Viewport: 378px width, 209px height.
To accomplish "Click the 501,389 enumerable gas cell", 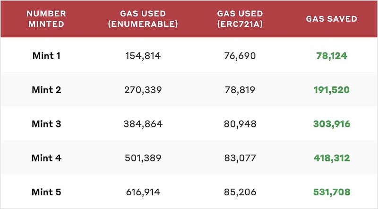I will [x=143, y=158].
